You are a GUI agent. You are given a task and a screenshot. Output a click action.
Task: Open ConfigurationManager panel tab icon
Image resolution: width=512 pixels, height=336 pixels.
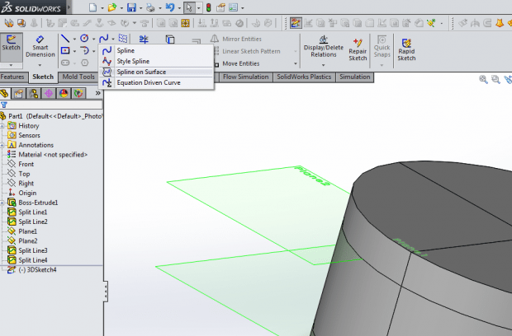(34, 93)
